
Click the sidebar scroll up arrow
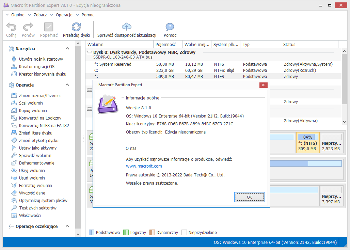(78, 43)
